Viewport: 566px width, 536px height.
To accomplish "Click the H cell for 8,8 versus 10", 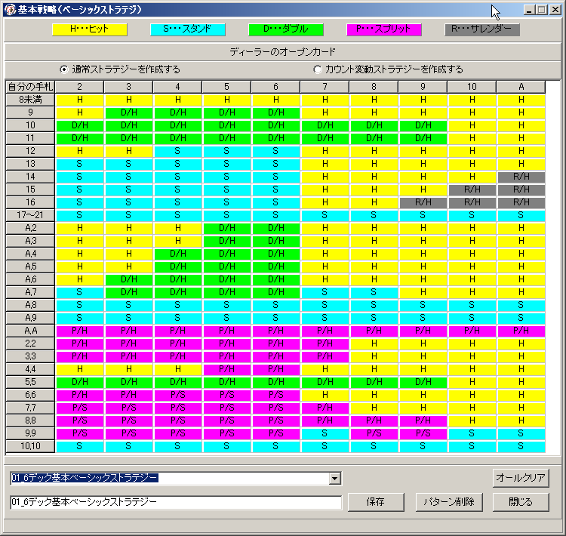I will (472, 420).
